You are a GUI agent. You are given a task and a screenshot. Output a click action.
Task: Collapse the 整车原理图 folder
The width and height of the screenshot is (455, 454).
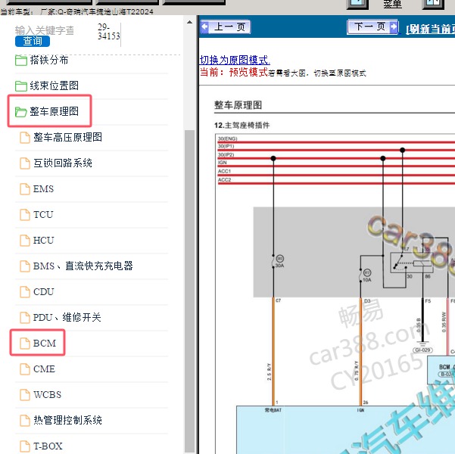(54, 111)
